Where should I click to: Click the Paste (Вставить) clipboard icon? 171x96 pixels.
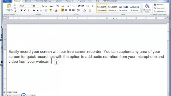[9, 6]
